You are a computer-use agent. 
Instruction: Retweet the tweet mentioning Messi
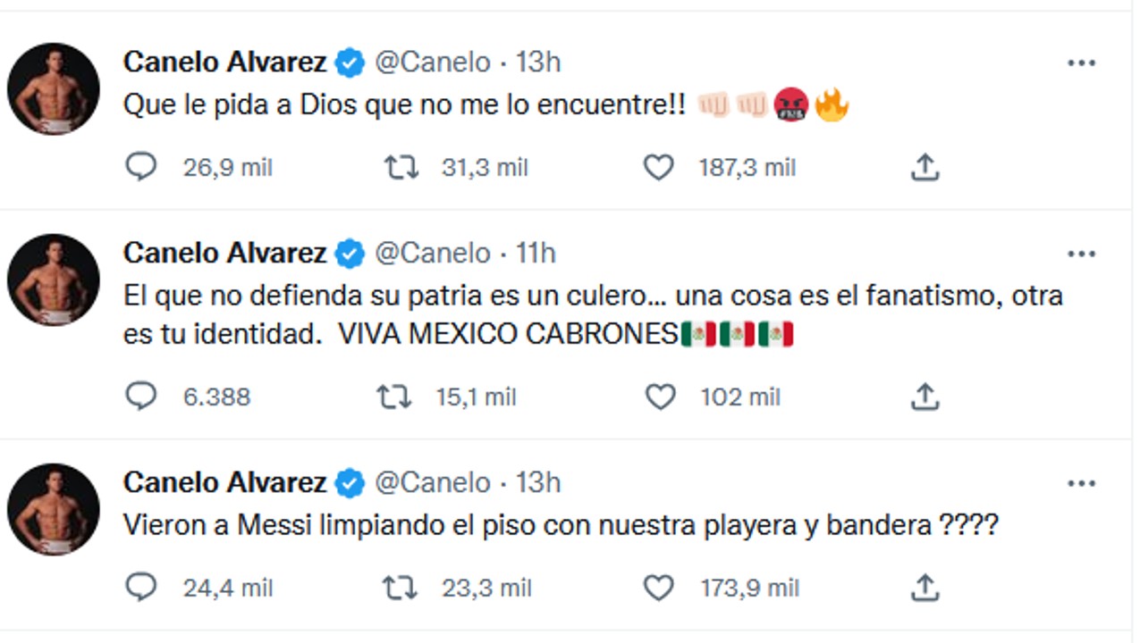pyautogui.click(x=400, y=588)
